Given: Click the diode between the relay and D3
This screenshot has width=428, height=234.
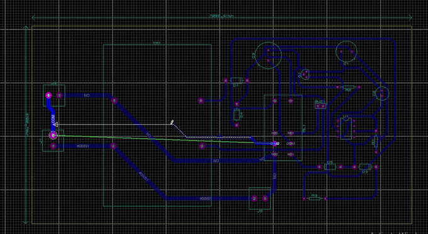Looking at the screenshot, I should (x=330, y=167).
